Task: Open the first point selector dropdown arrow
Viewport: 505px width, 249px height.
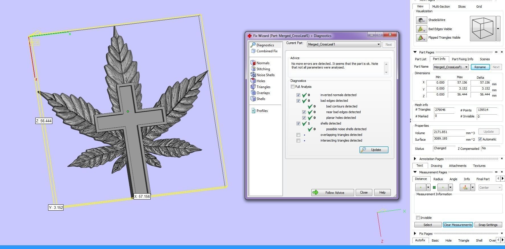Action: tap(428, 187)
